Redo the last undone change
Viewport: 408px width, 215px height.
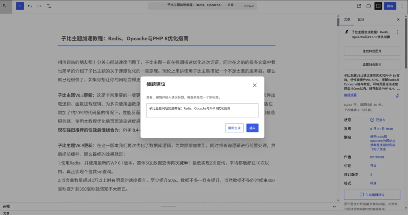point(39,6)
